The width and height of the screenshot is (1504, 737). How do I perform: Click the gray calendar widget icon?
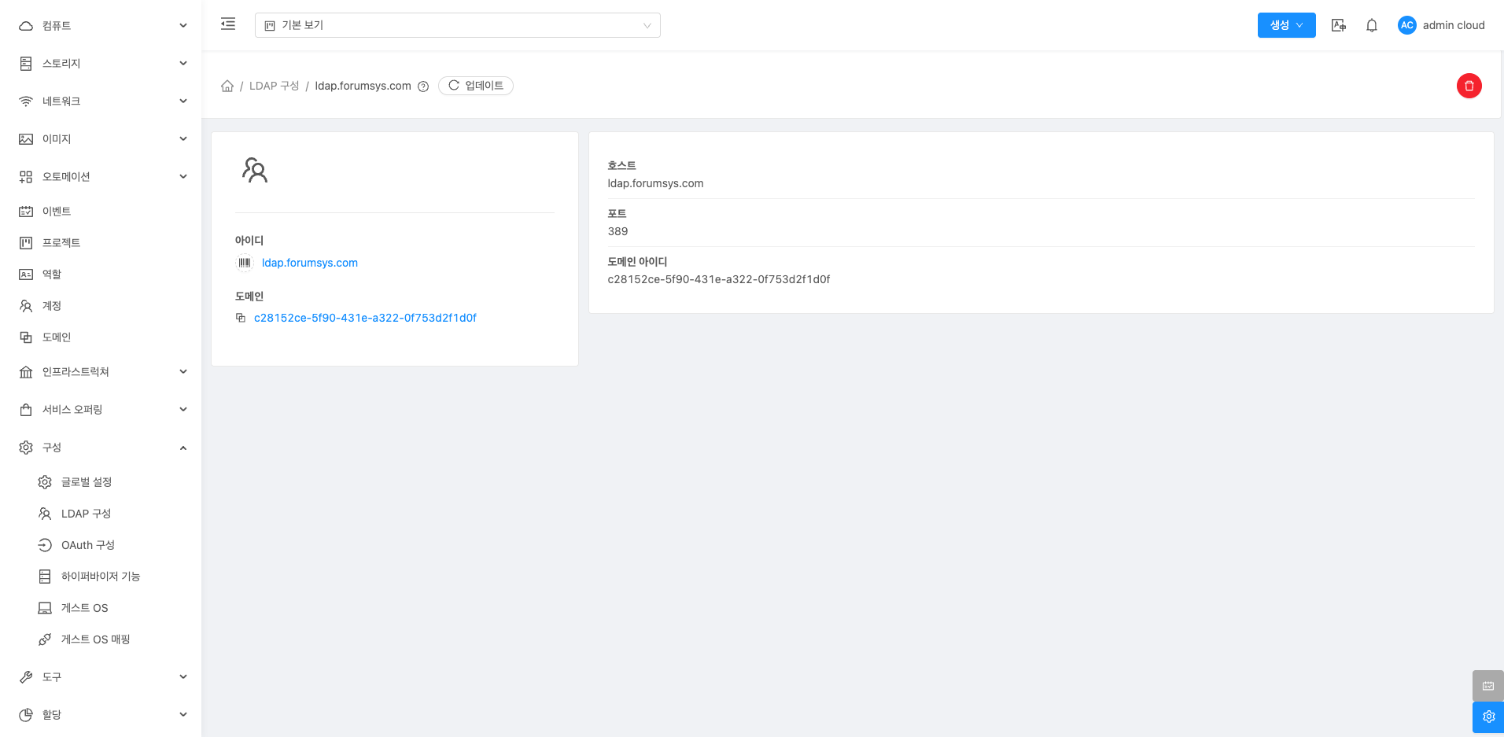[x=1487, y=686]
